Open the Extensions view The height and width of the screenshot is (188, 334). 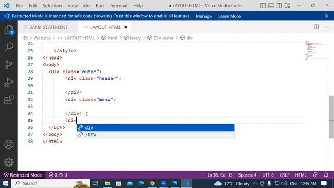coord(9,100)
